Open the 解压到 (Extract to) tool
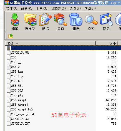This screenshot has width=121, height=131. [x=30, y=22]
